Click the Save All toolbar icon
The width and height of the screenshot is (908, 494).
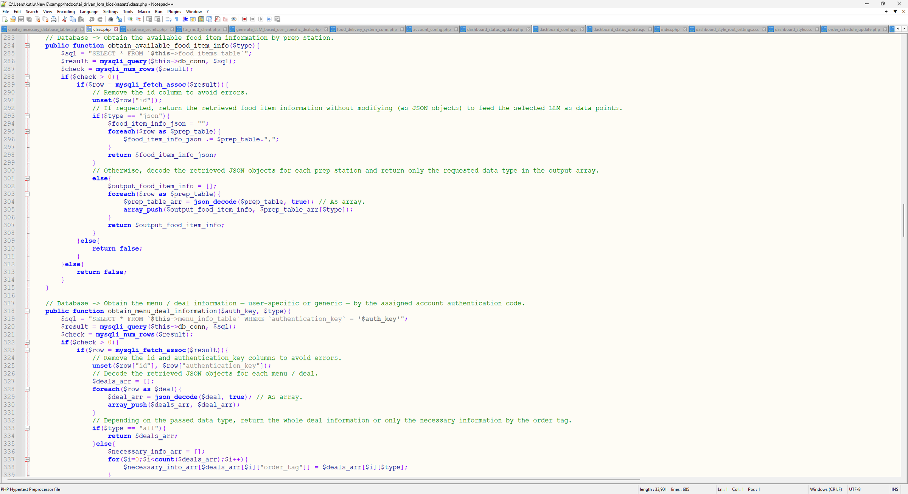coord(29,19)
